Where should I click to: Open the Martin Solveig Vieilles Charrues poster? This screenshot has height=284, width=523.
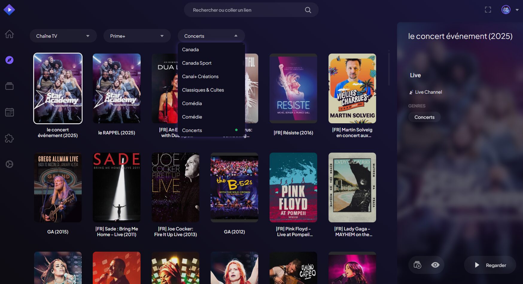pyautogui.click(x=352, y=88)
